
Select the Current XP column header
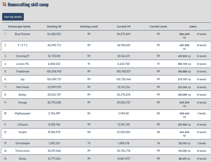click(124, 27)
